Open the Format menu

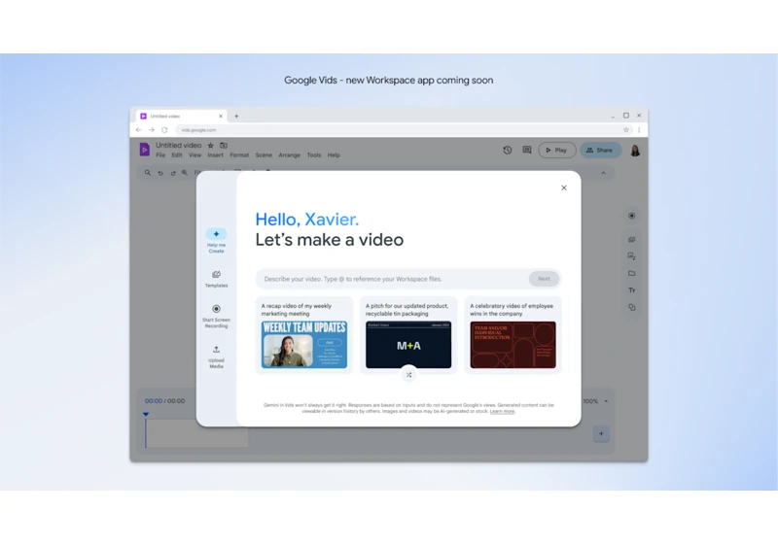pyautogui.click(x=239, y=155)
